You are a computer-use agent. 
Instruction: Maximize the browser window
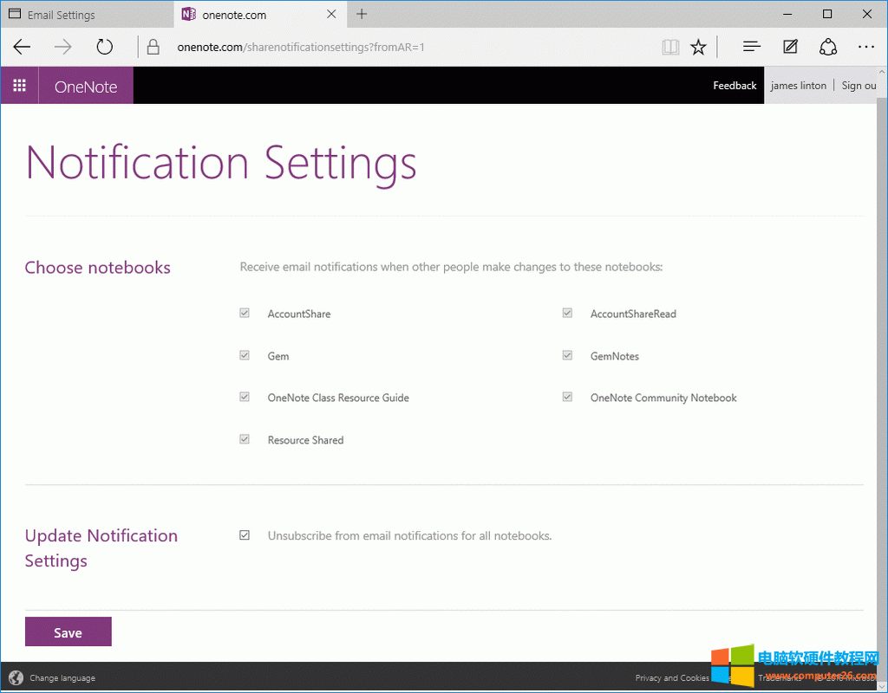[x=827, y=14]
